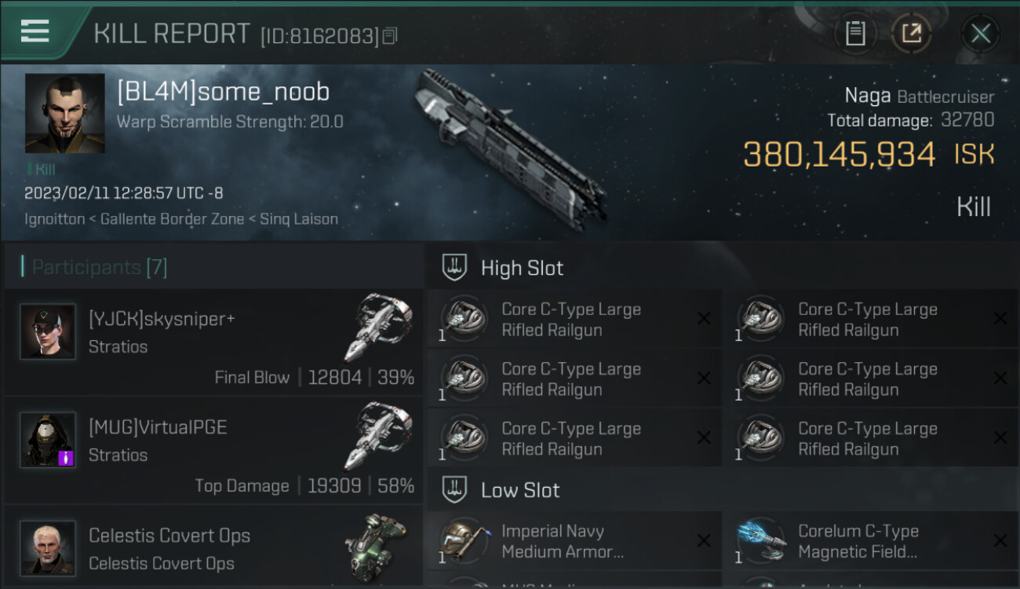The image size is (1020, 589).
Task: Select VirtualPGE participant portrait
Action: click(48, 440)
